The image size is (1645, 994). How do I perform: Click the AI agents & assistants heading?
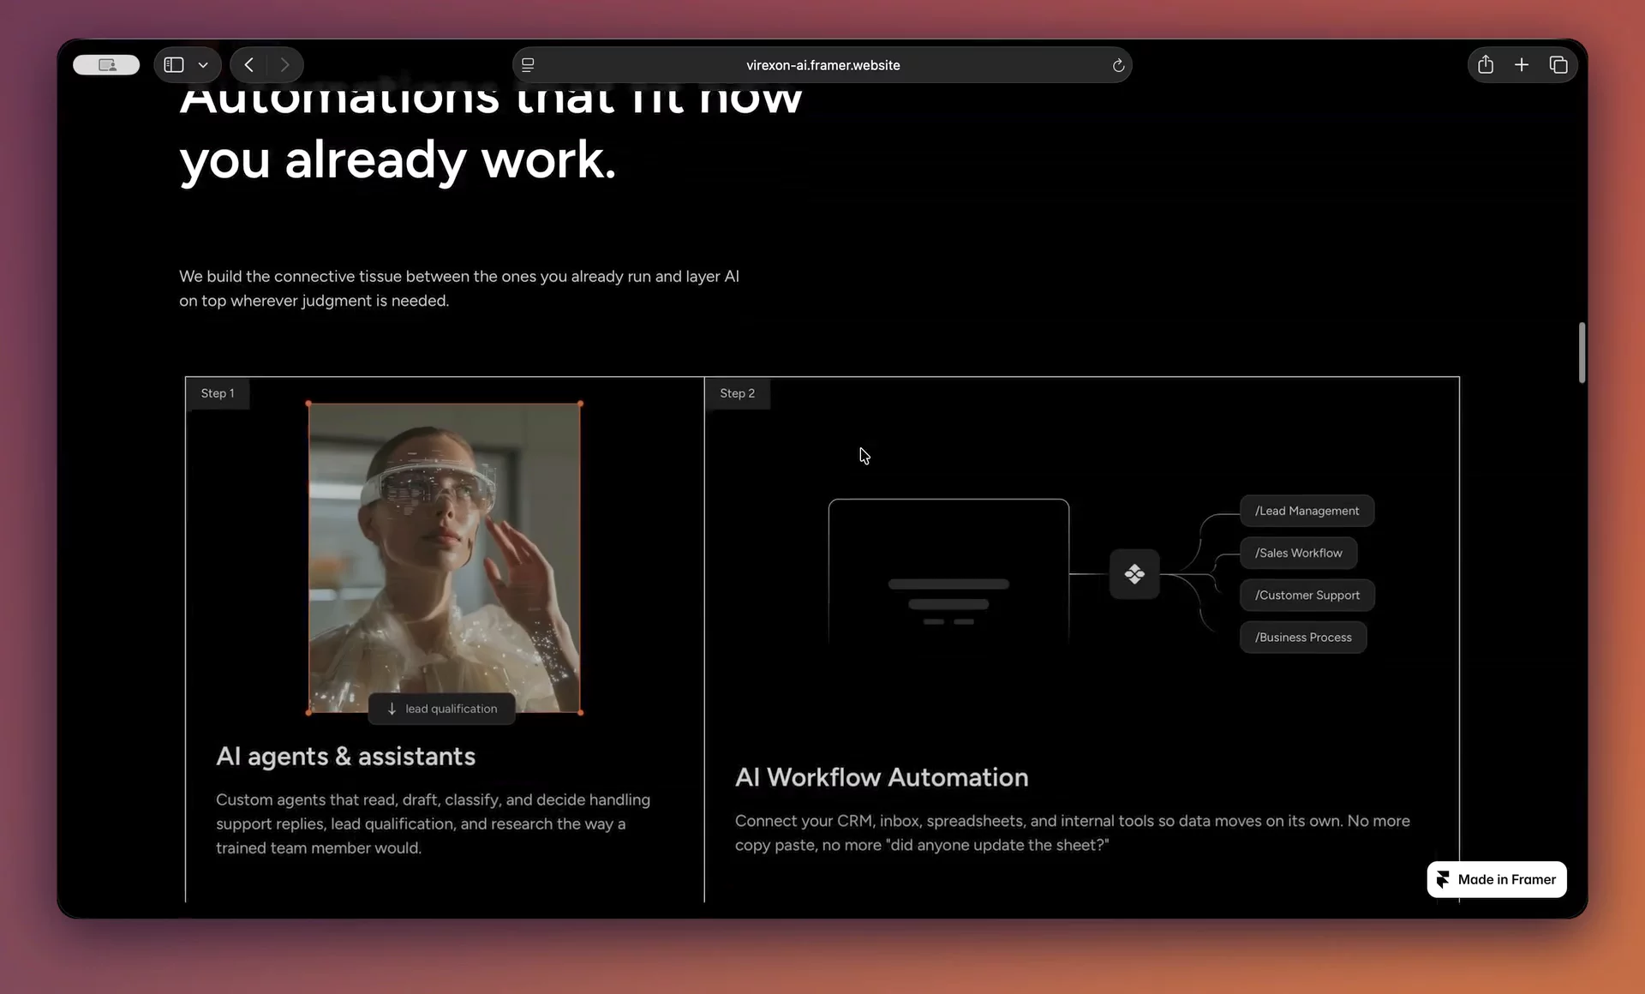click(x=345, y=757)
